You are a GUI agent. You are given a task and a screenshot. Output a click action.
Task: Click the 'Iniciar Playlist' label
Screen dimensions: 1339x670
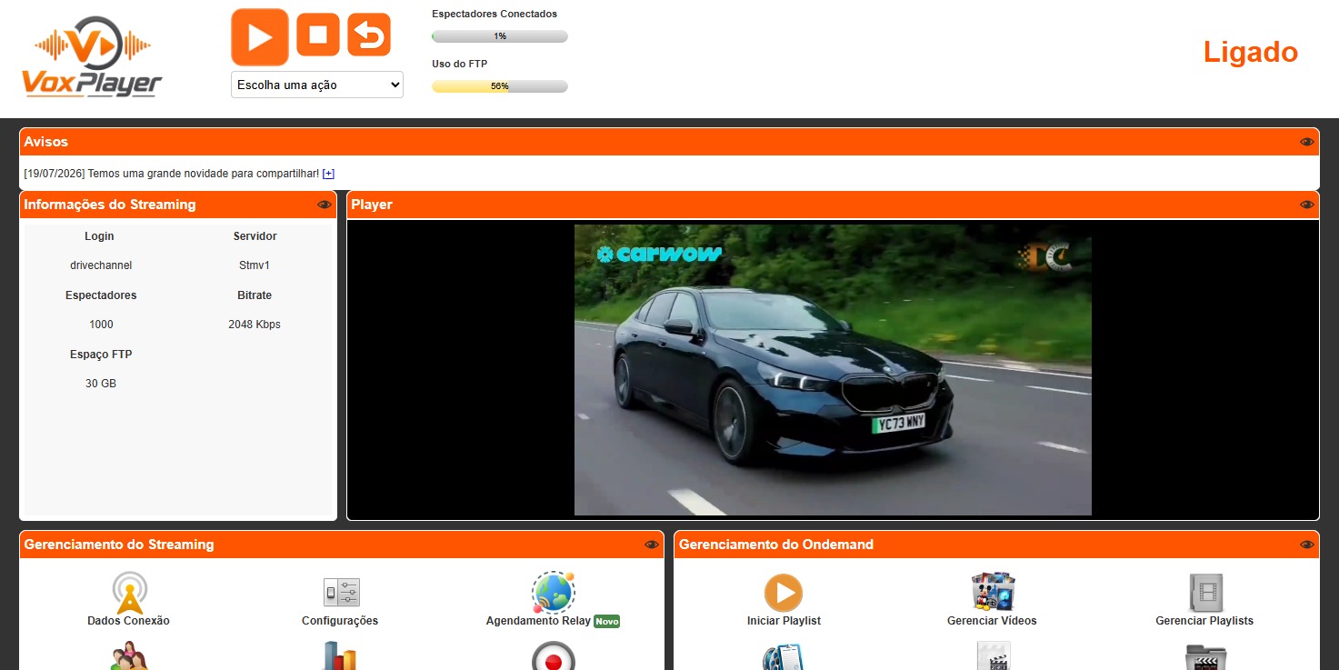pos(784,621)
